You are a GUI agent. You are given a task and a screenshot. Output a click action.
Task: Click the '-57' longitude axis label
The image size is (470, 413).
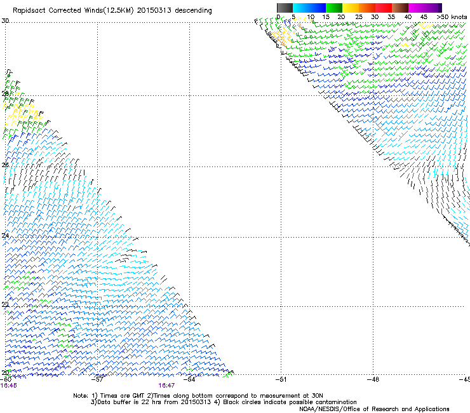97,379
